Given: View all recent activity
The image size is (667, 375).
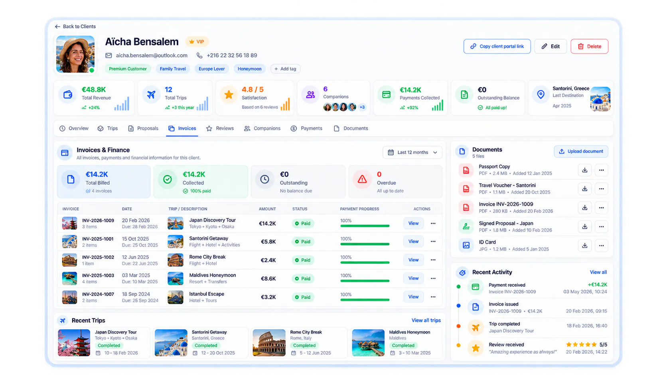Looking at the screenshot, I should click(x=598, y=272).
